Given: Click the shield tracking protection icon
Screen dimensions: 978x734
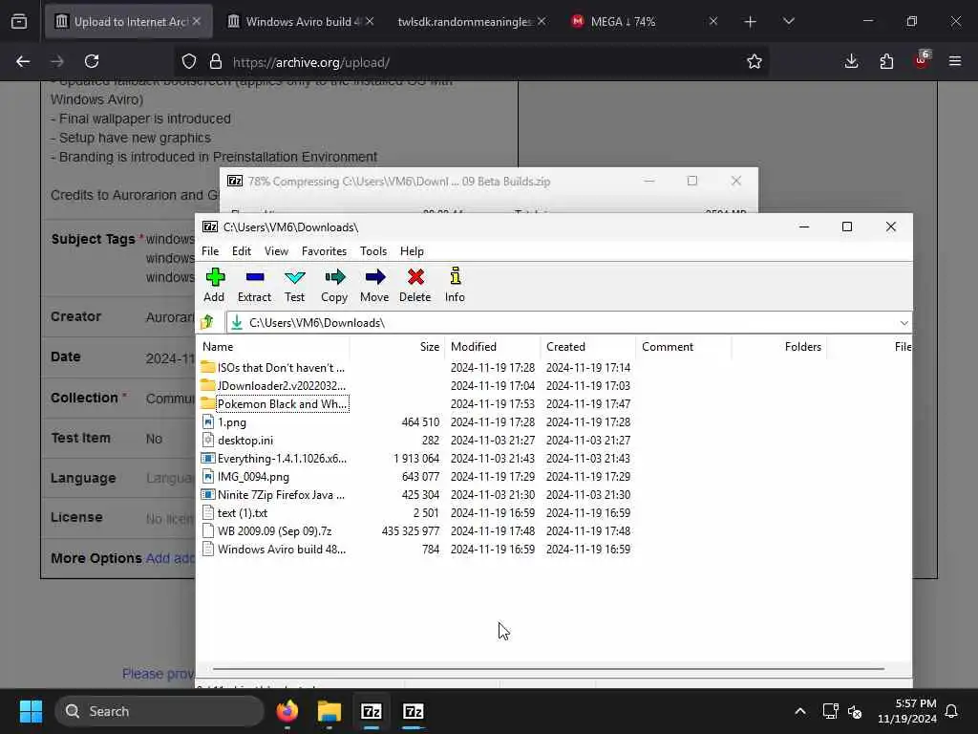Looking at the screenshot, I should tap(189, 62).
